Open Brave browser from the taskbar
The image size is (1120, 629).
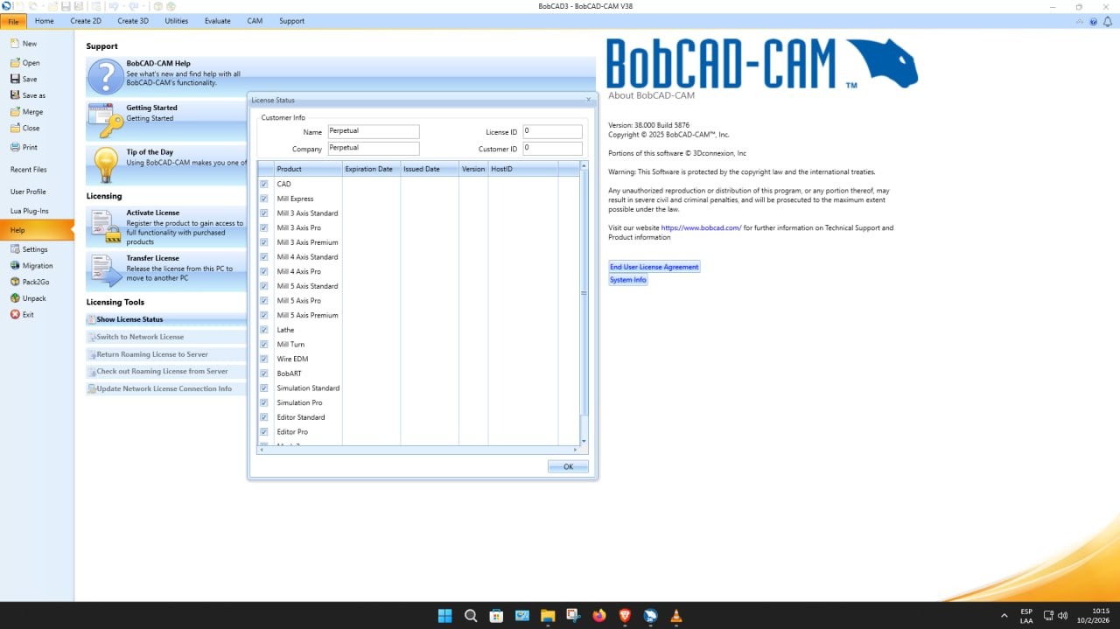point(625,616)
